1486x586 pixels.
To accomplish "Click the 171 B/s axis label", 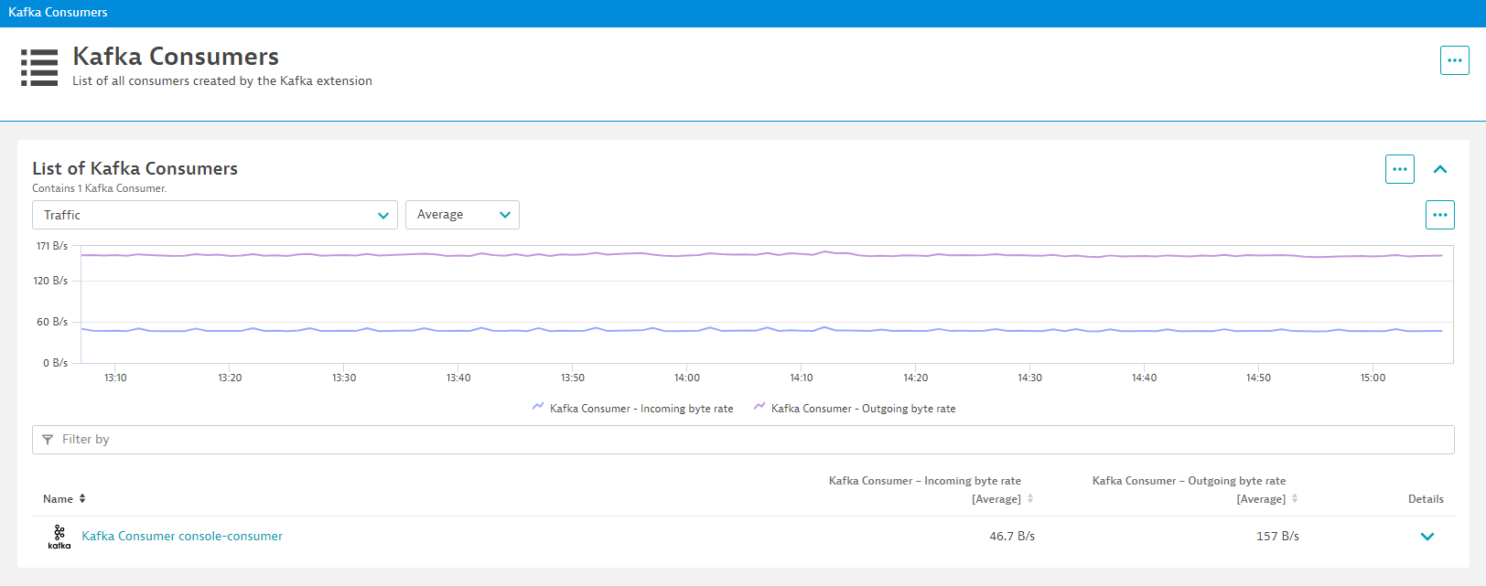I will [52, 246].
